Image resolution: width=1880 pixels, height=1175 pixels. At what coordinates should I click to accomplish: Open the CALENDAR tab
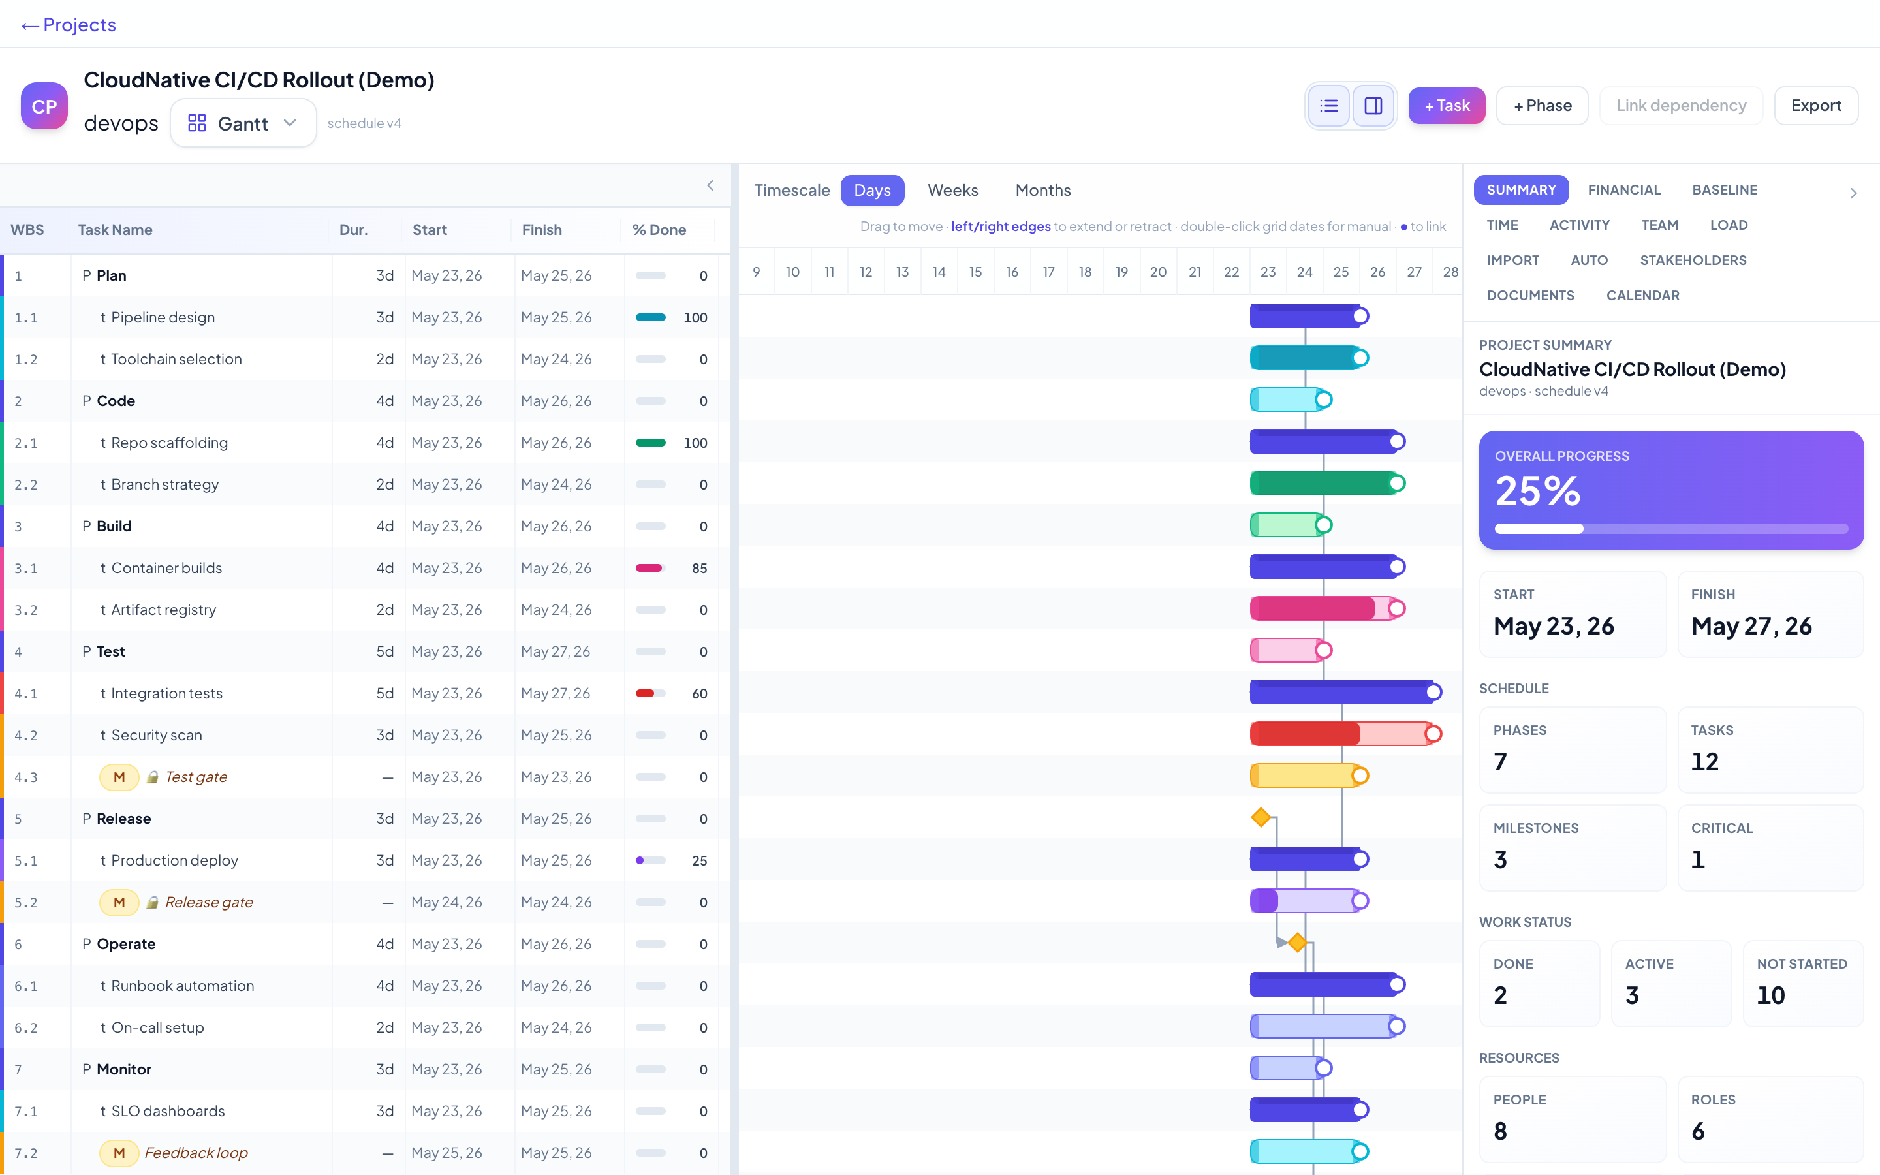tap(1642, 295)
